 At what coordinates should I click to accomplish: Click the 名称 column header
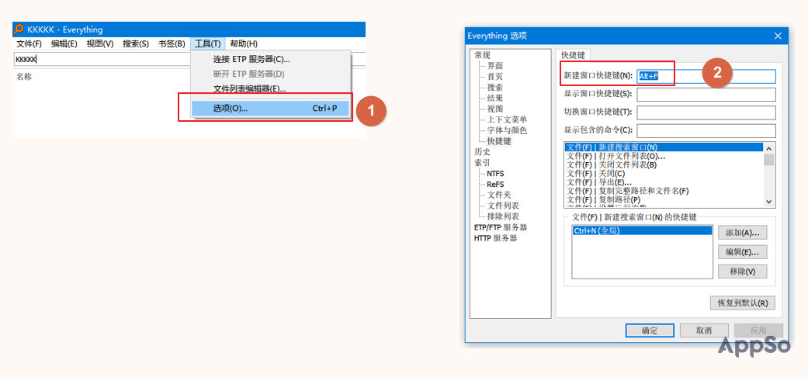(x=24, y=77)
